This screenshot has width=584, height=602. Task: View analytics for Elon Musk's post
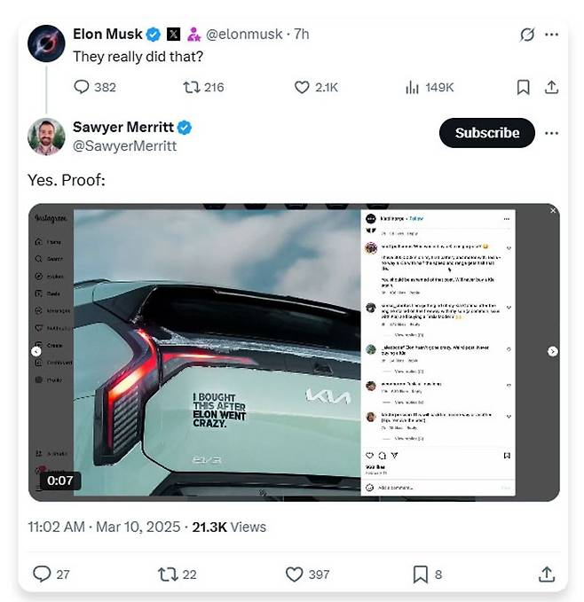[413, 87]
